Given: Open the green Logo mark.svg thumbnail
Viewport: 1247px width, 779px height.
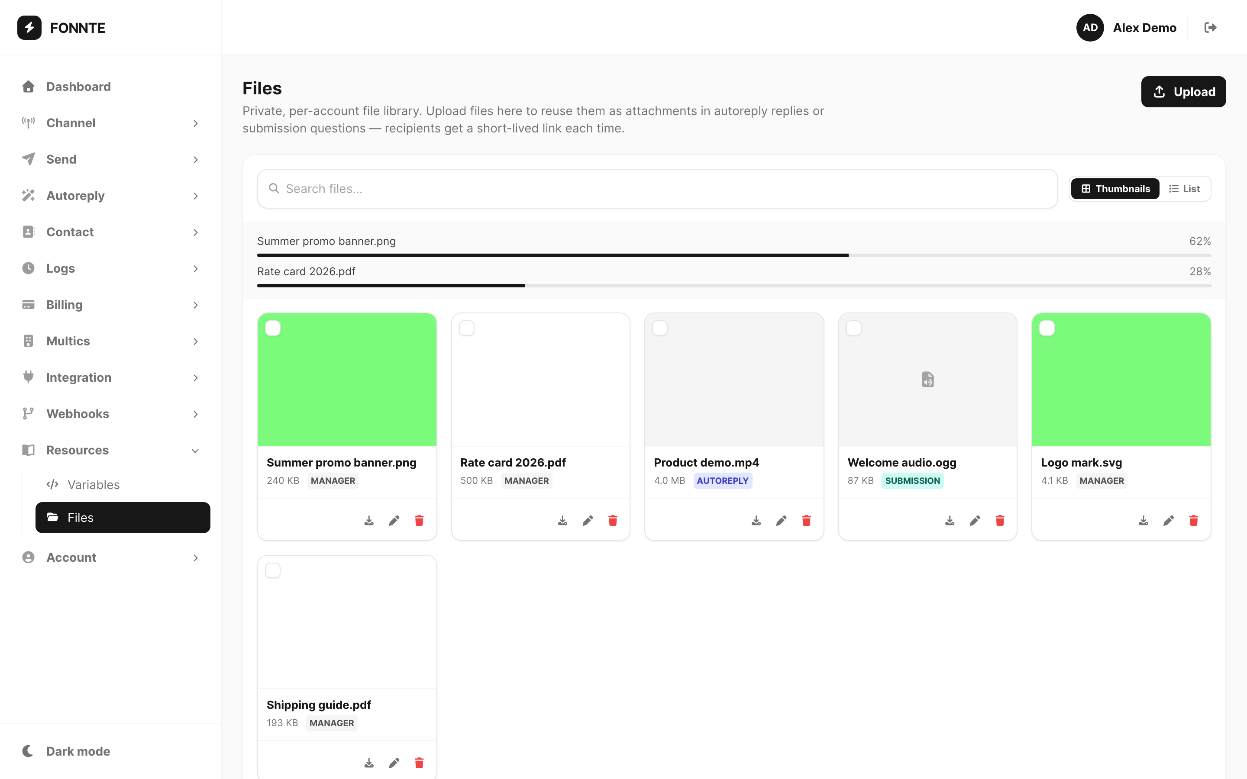Looking at the screenshot, I should (x=1121, y=380).
